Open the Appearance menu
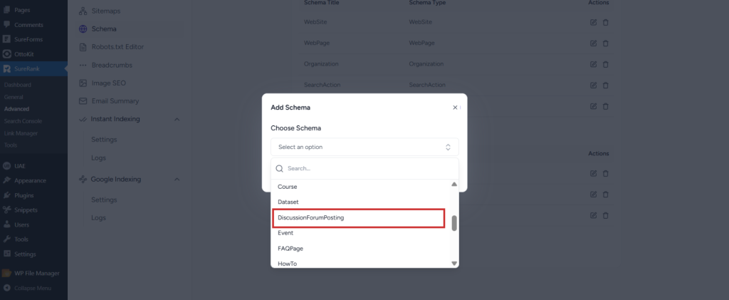Image resolution: width=729 pixels, height=300 pixels. tap(30, 180)
